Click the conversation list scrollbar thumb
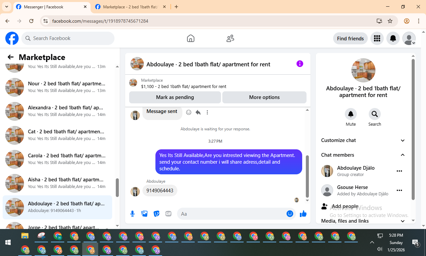 coord(117,187)
